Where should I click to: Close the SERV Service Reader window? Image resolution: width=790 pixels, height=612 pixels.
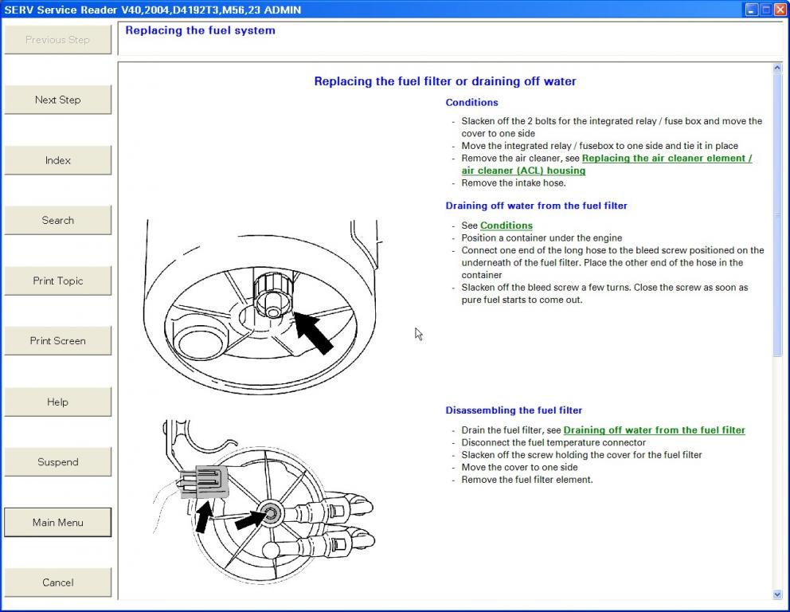[x=780, y=10]
